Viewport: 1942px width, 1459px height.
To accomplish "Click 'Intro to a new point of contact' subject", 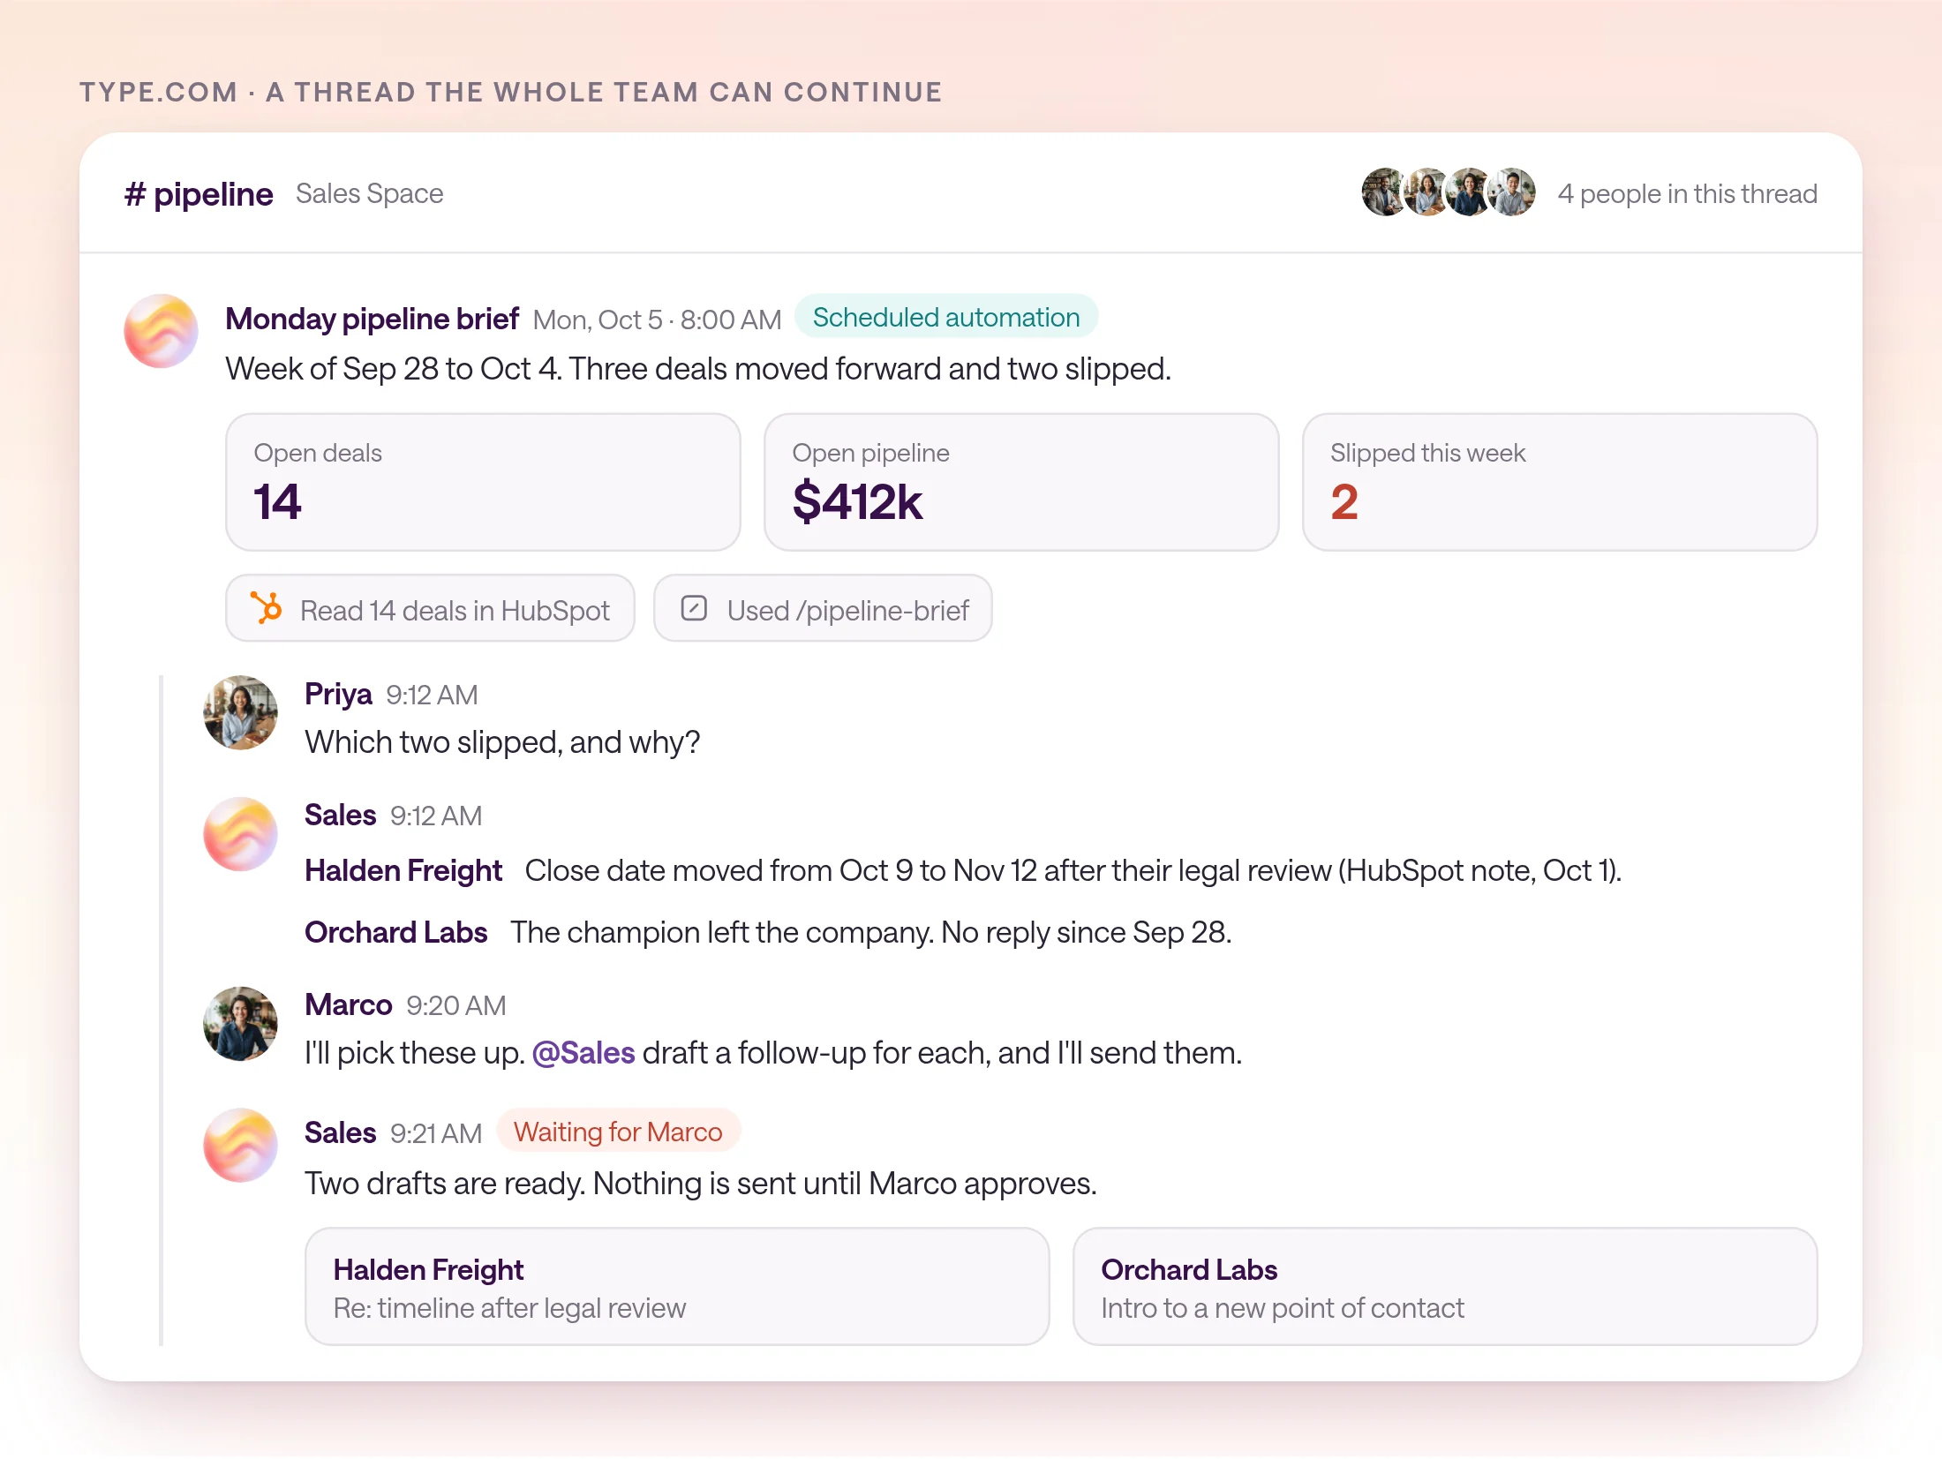I will click(x=1282, y=1308).
